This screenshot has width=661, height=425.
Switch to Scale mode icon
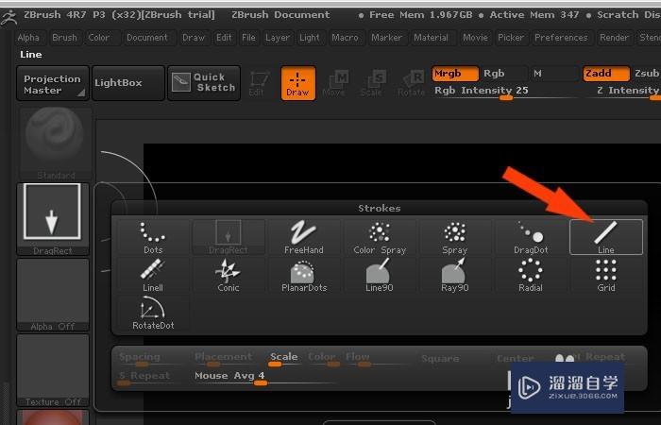[373, 83]
